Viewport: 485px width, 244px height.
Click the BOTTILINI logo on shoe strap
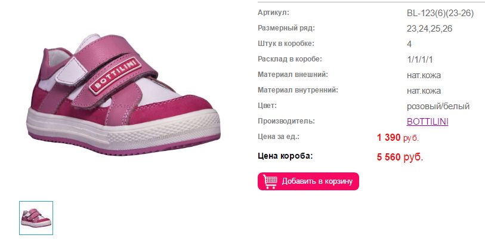115,75
